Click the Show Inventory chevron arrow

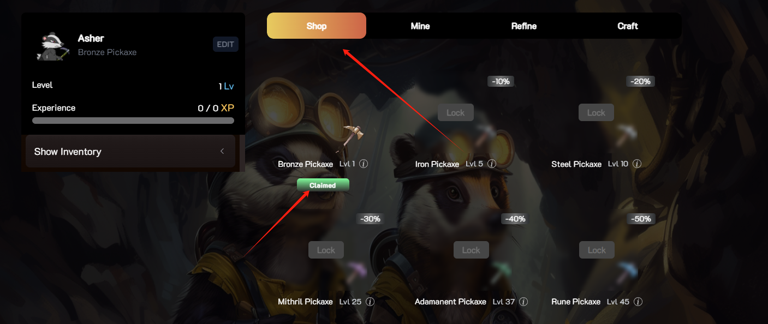pyautogui.click(x=222, y=152)
